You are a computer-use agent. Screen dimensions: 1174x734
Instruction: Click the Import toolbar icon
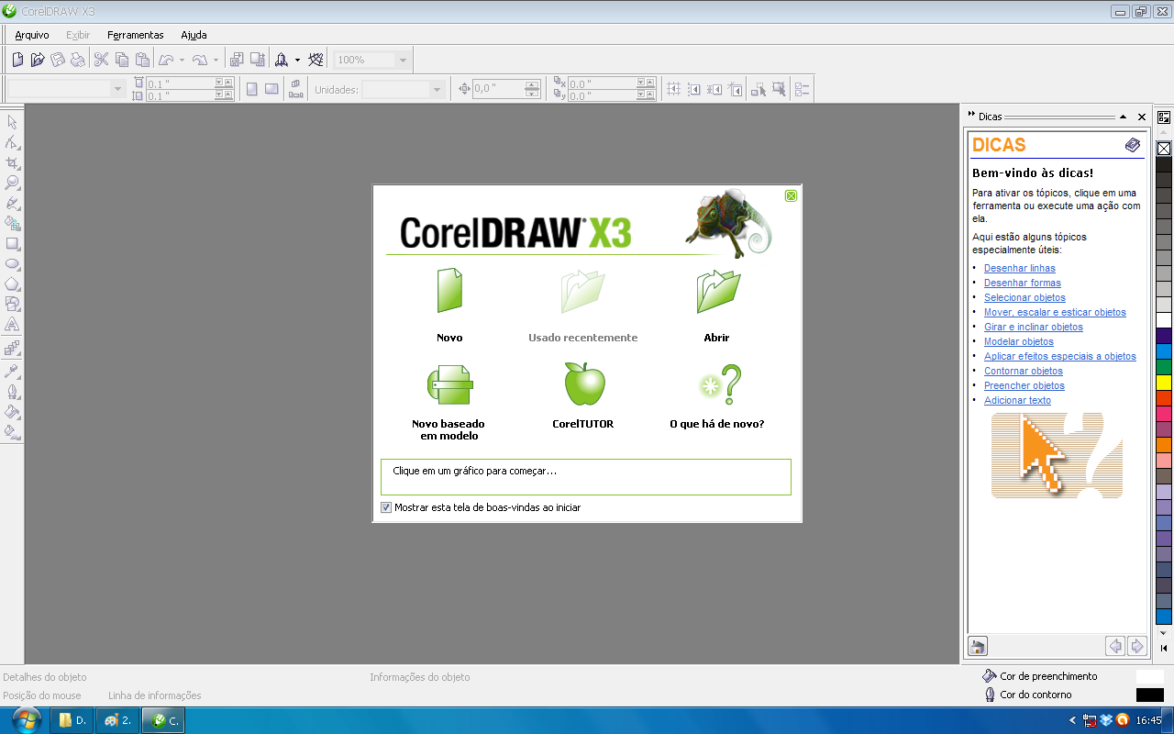click(x=237, y=60)
